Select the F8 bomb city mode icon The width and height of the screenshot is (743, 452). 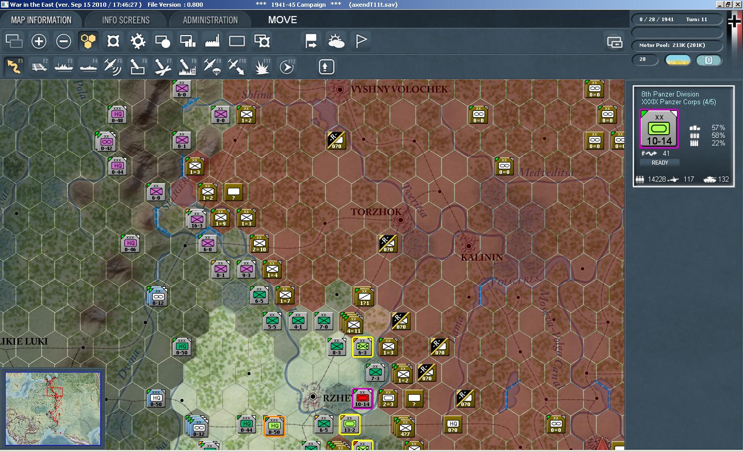point(187,67)
